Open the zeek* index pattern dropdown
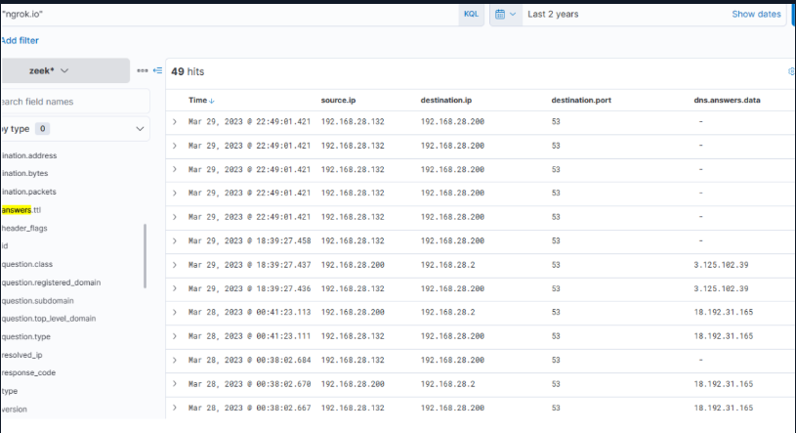 click(x=65, y=70)
